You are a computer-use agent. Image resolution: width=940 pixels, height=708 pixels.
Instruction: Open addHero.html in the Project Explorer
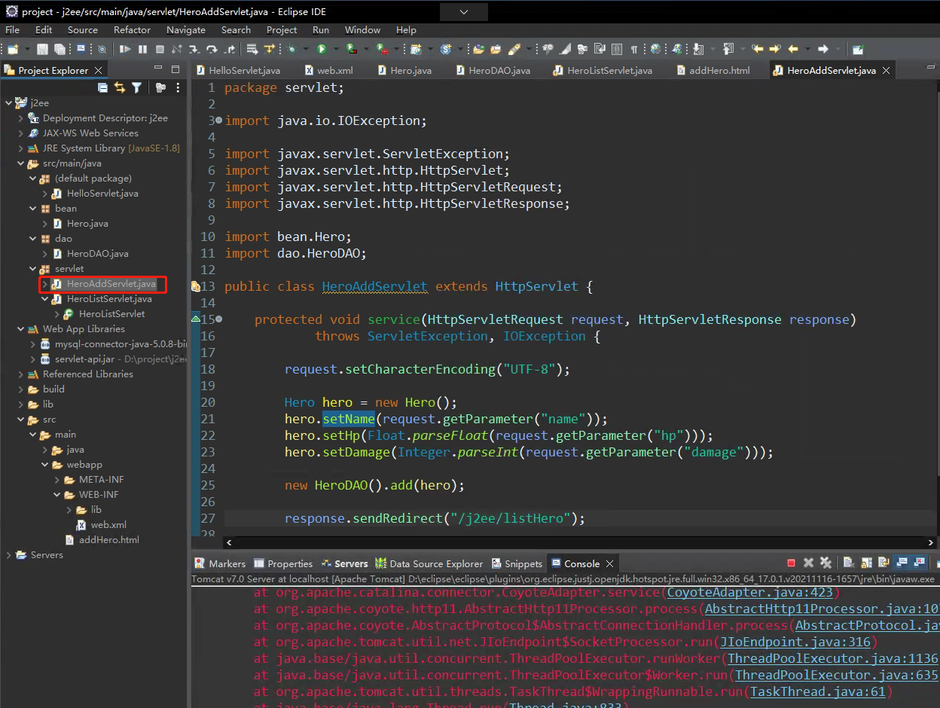click(x=108, y=540)
